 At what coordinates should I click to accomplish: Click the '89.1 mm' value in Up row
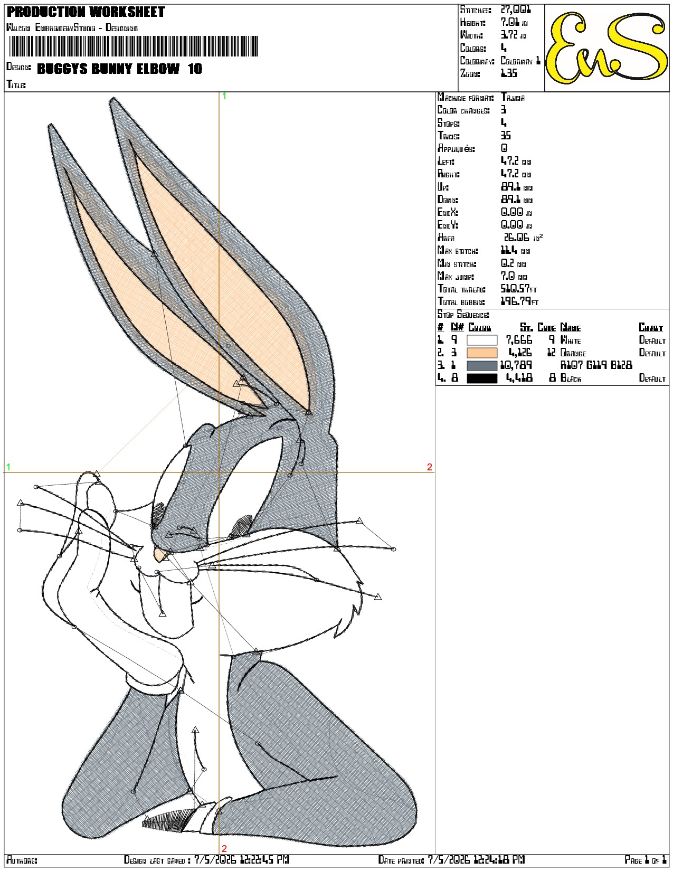pyautogui.click(x=517, y=187)
